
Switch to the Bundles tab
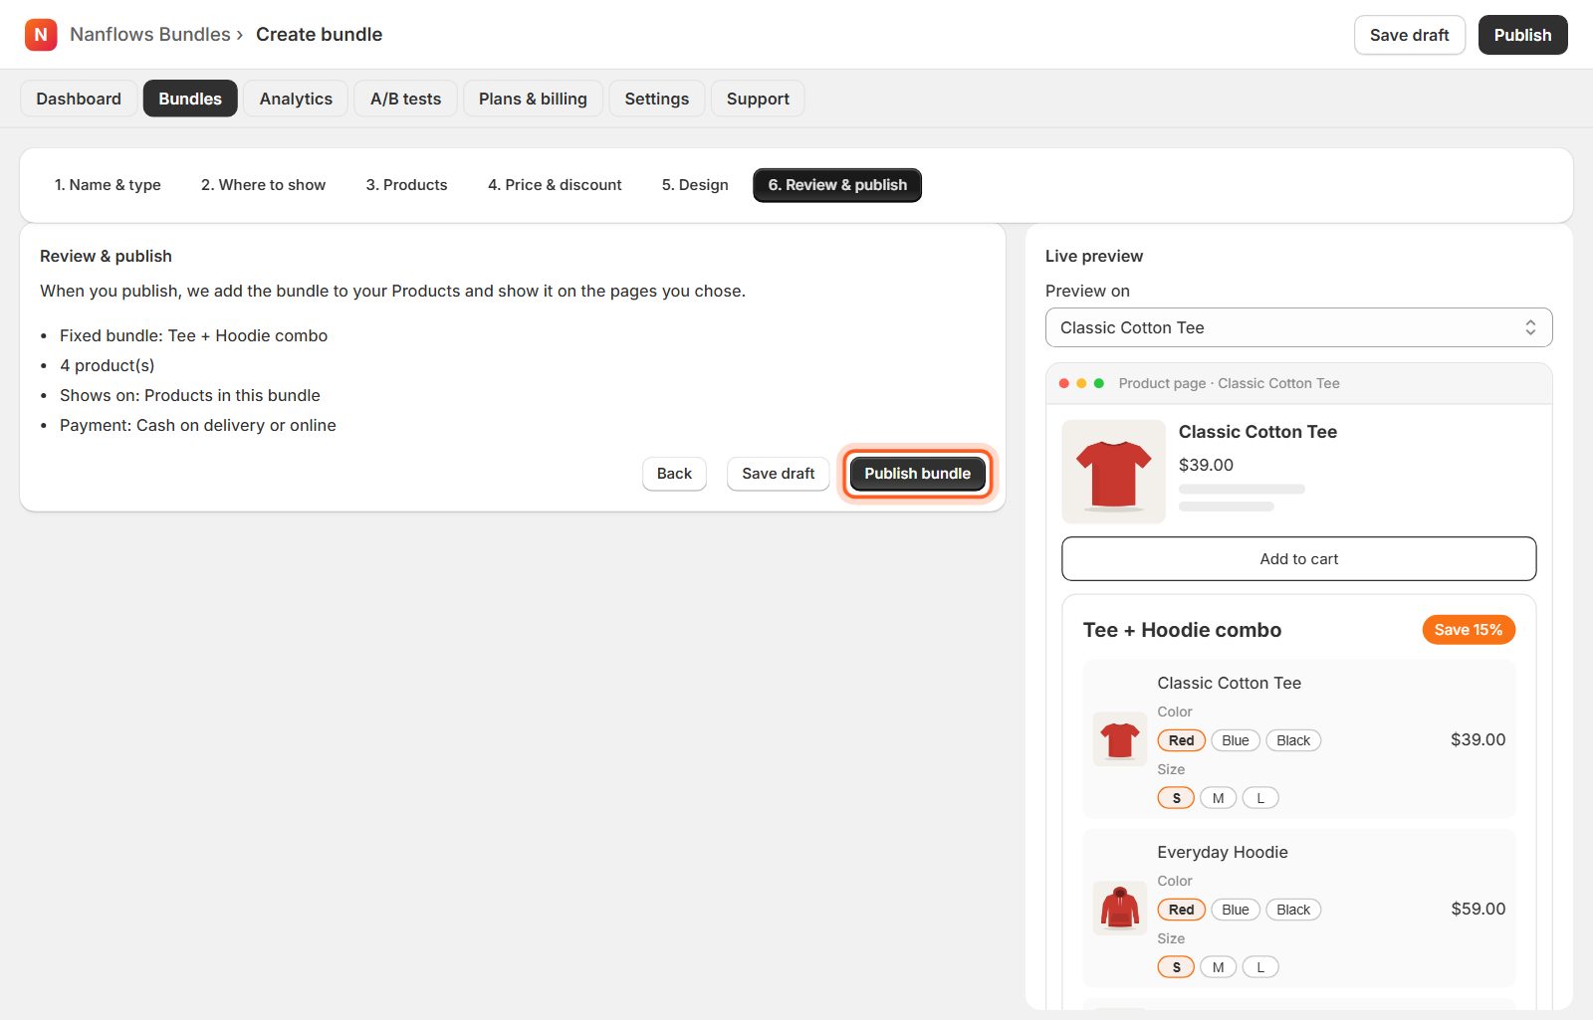point(190,99)
